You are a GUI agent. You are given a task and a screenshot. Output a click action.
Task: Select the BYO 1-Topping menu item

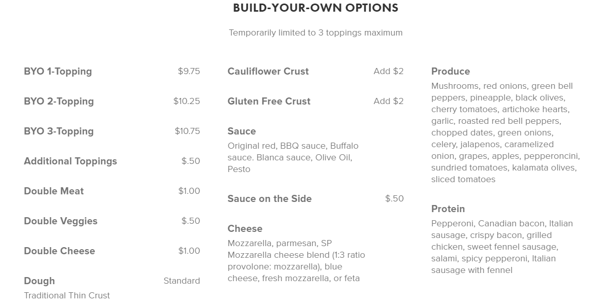click(x=58, y=72)
